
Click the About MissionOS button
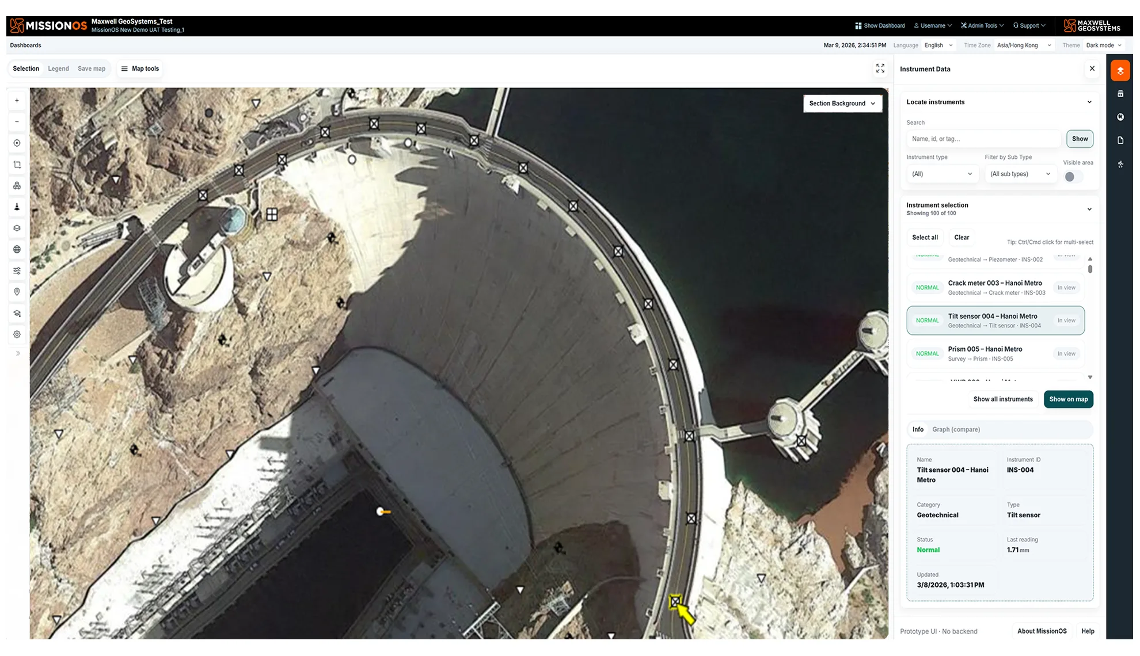pos(1042,631)
